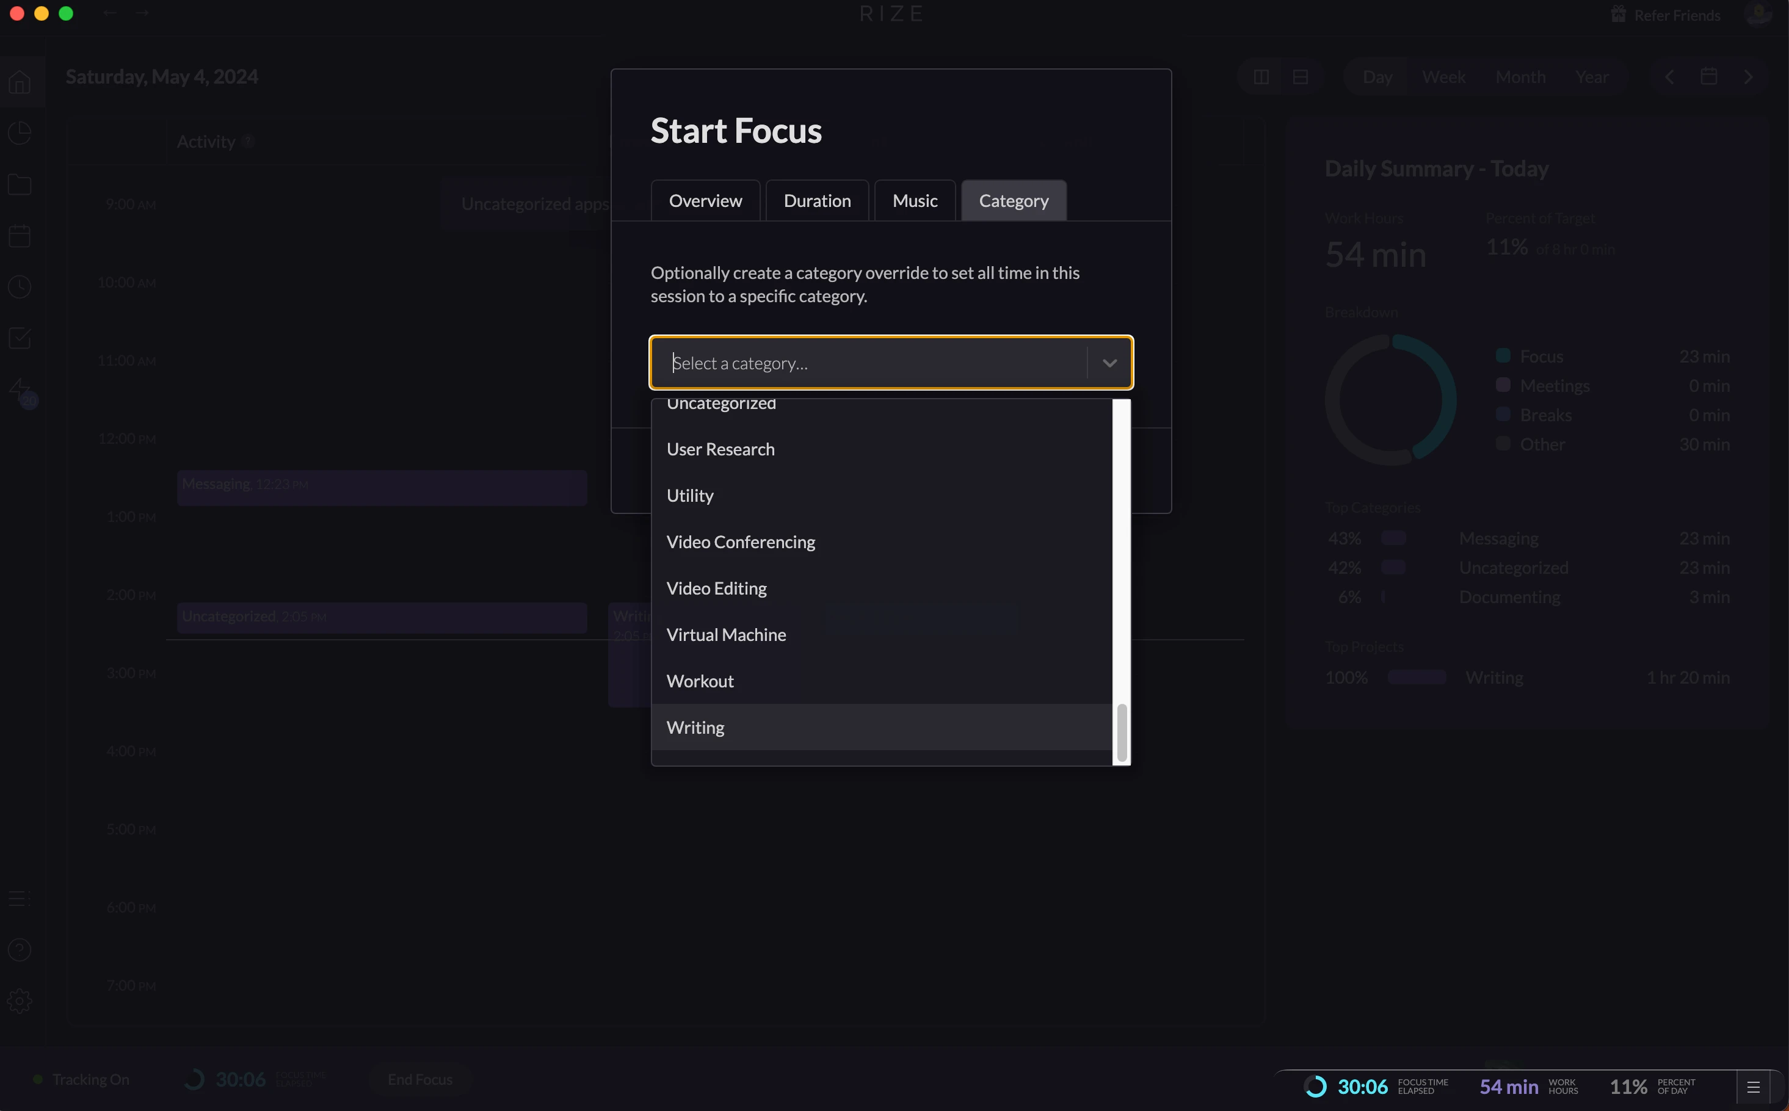Switch to split column layout view icon

(1261, 77)
